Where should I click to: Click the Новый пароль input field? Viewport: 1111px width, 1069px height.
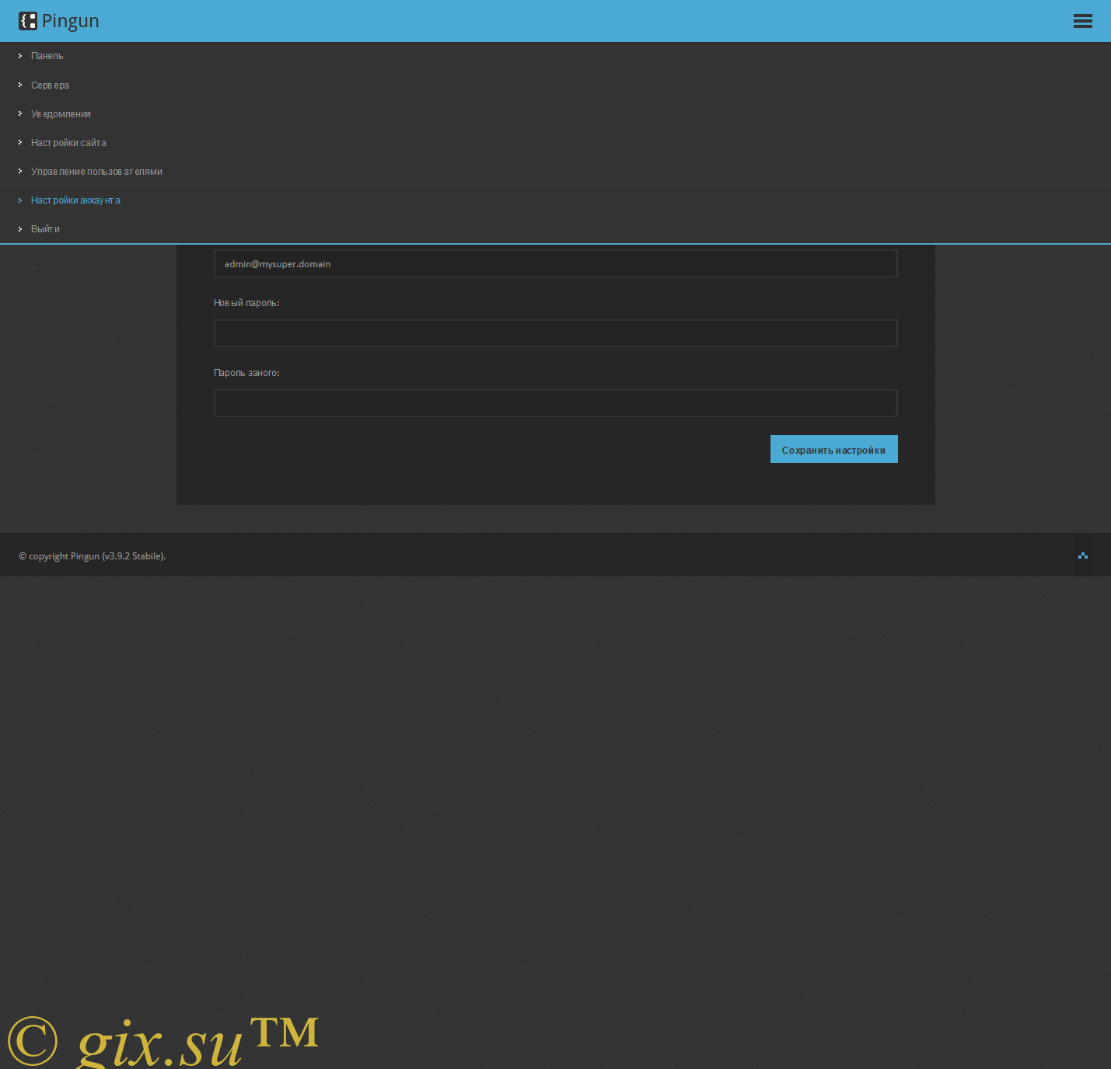coord(555,333)
